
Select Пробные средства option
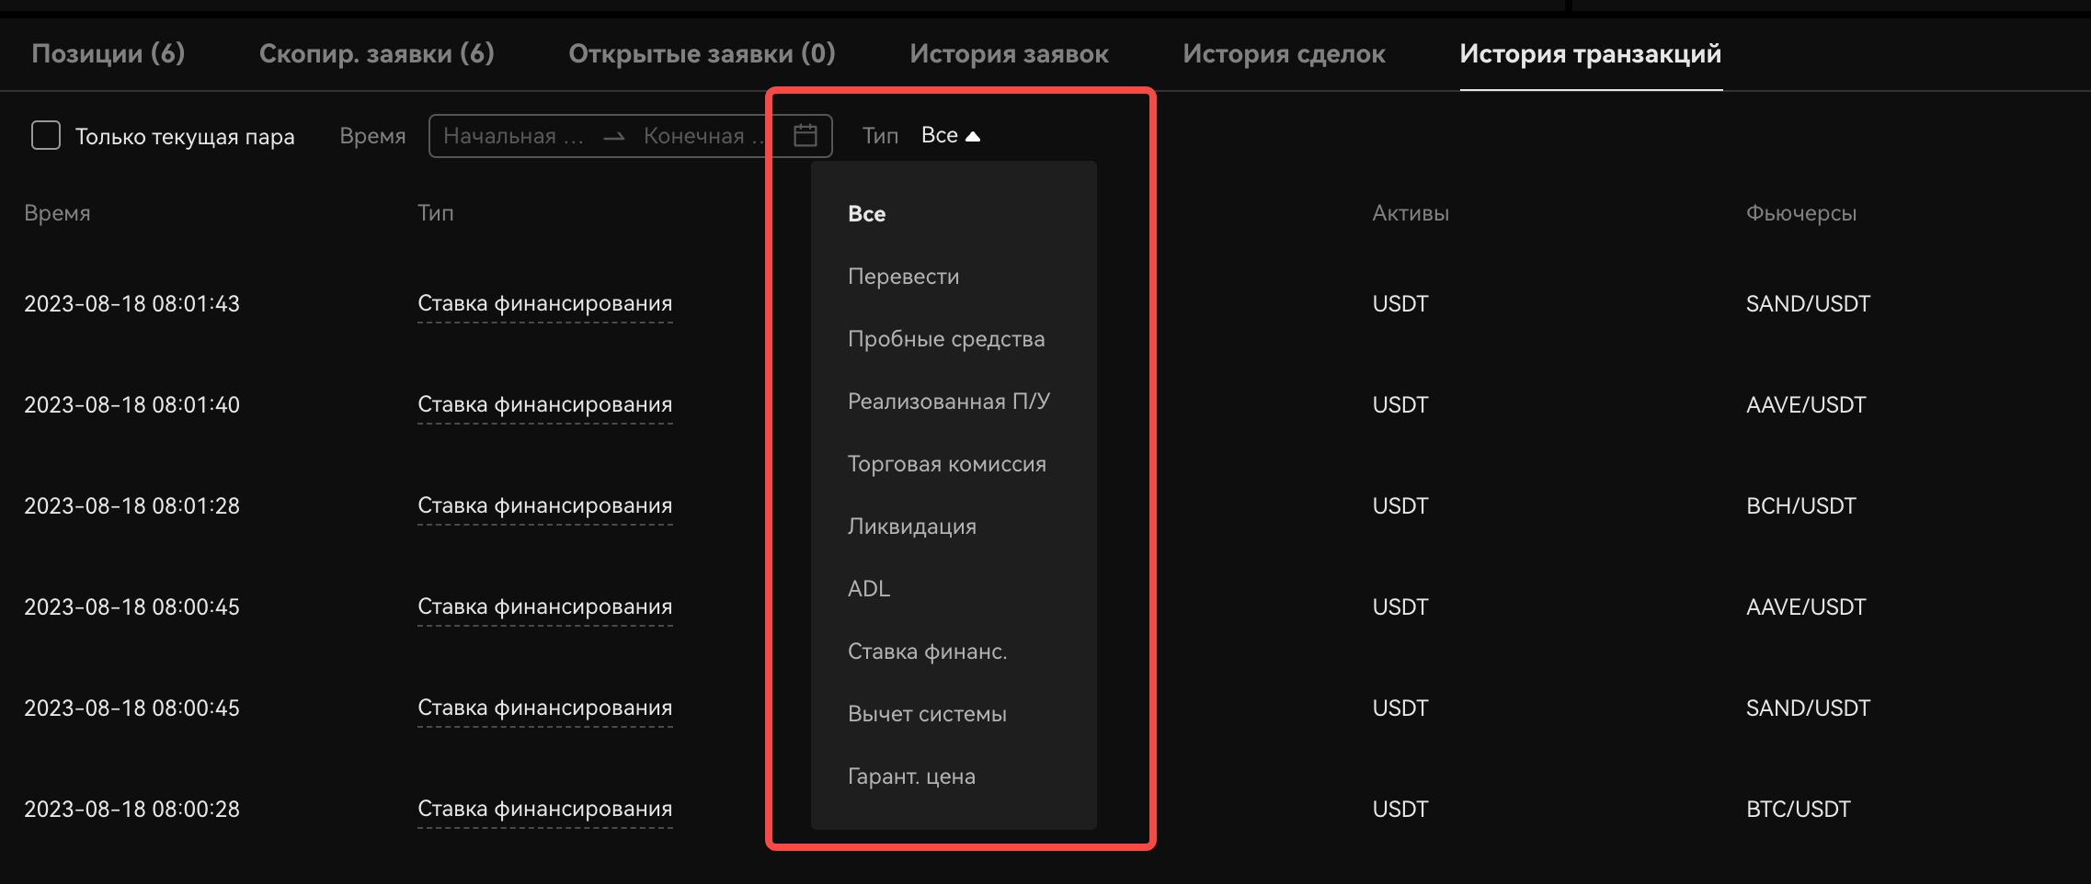pos(946,339)
